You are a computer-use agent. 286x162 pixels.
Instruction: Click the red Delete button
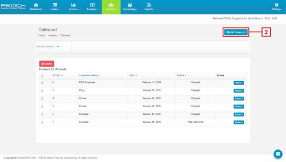pos(47,64)
